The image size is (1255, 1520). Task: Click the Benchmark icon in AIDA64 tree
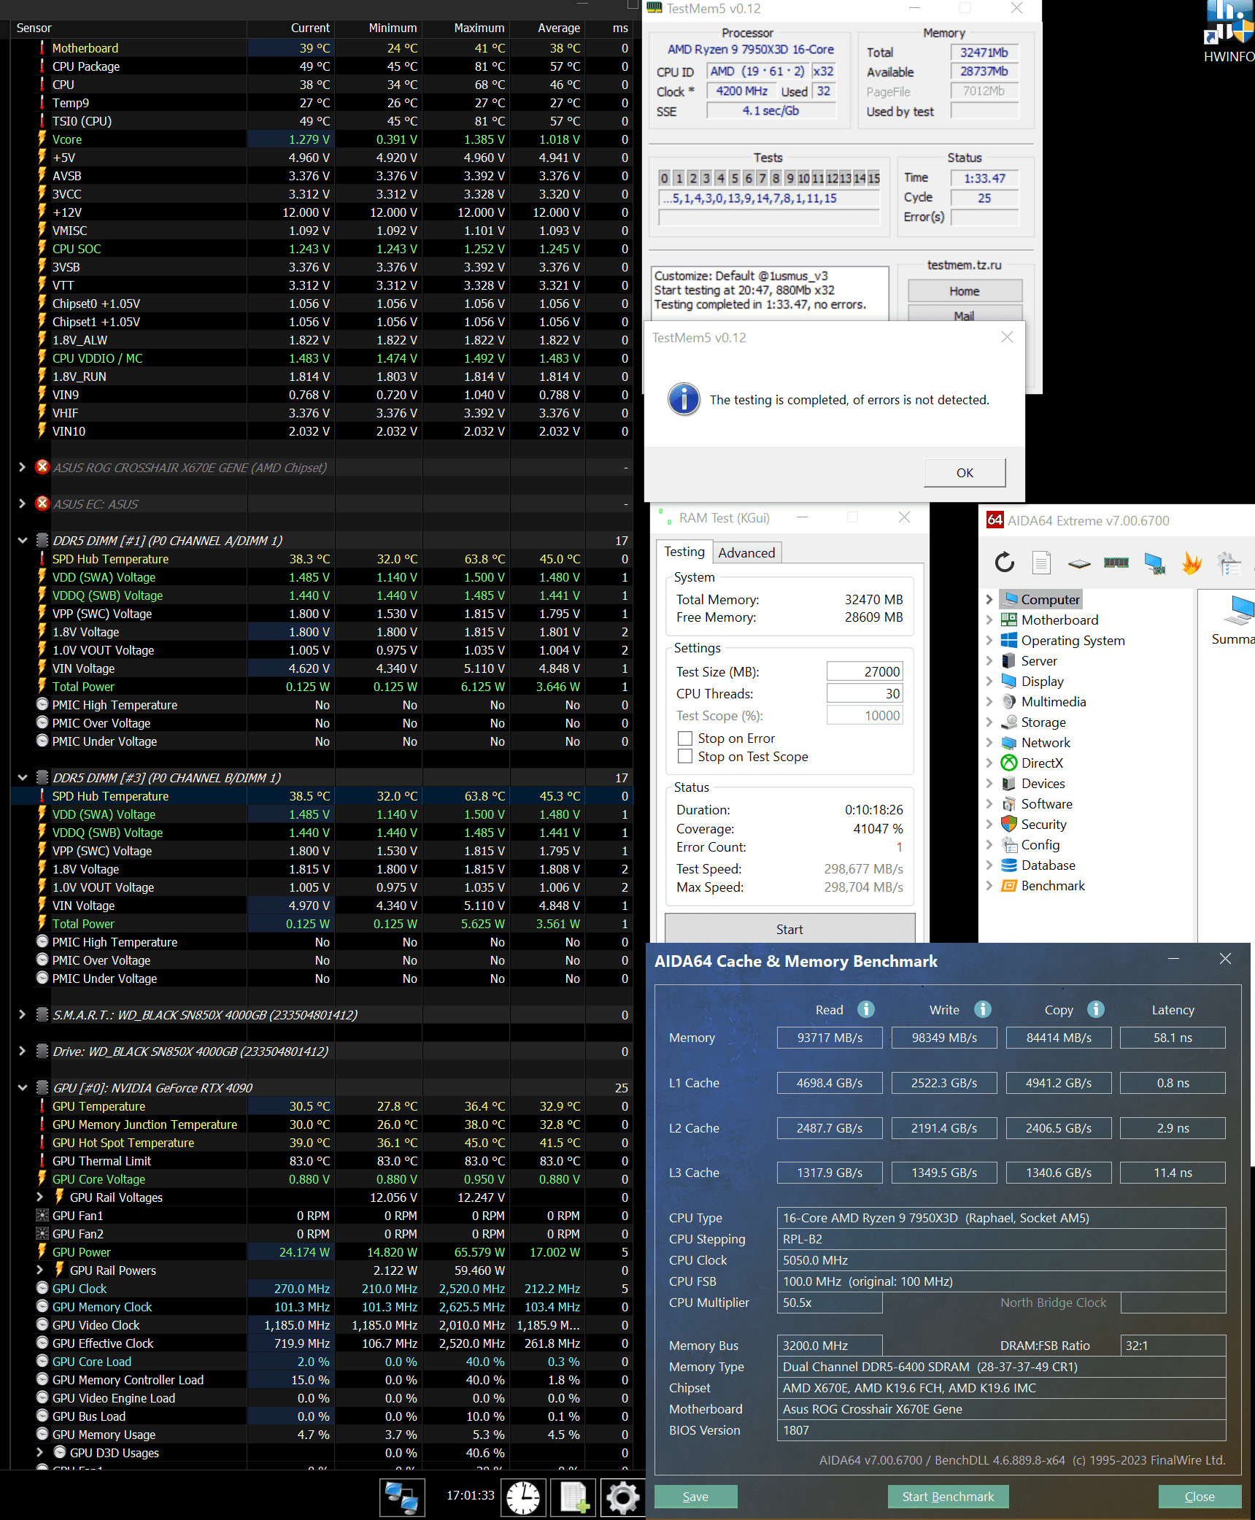1009,886
